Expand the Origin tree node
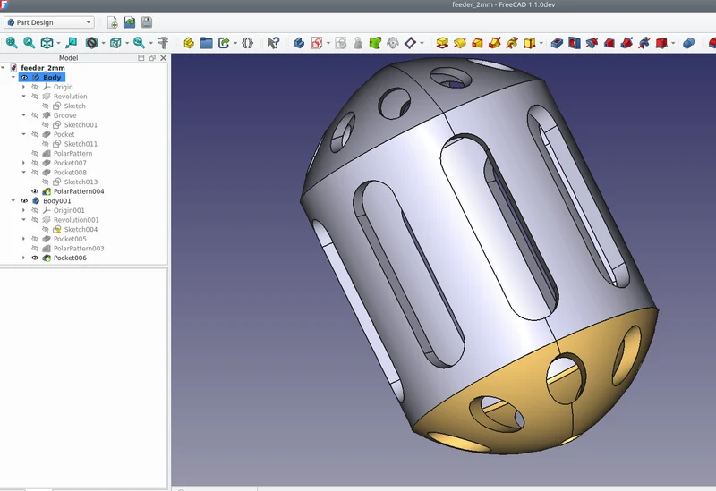The height and width of the screenshot is (491, 716). 24,87
